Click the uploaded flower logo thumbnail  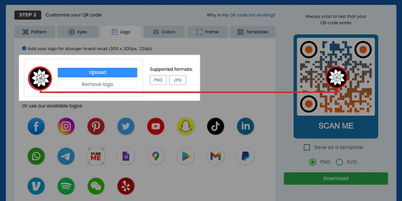(40, 78)
